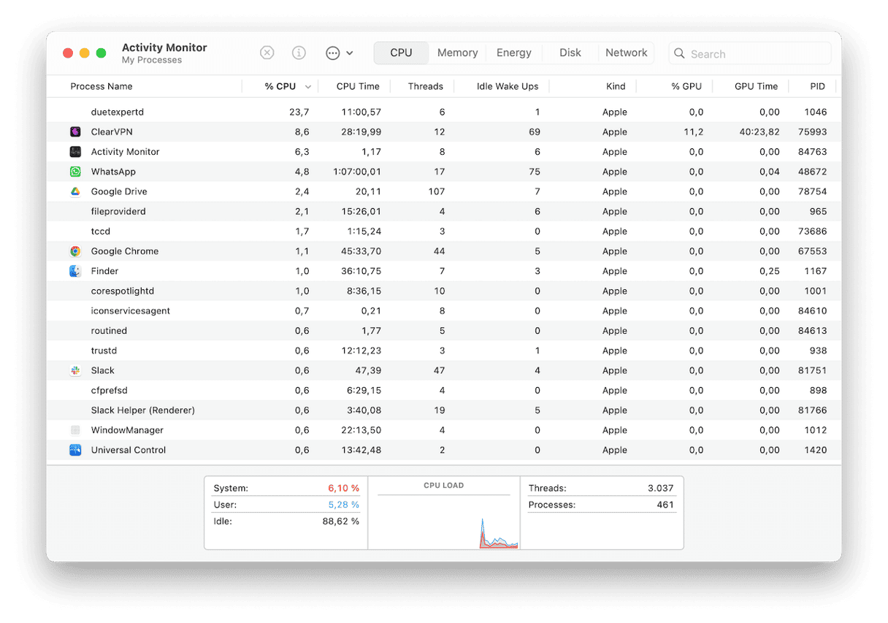Viewport: 888px width, 623px height.
Task: Close the Activity Monitor window with red button
Action: pyautogui.click(x=68, y=53)
